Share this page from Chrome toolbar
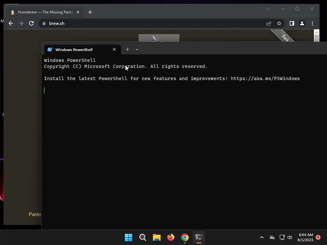Screen dimensions: 327x245 (x=269, y=23)
